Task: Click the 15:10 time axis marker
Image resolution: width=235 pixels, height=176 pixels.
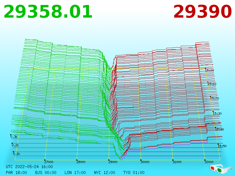Action: click(212, 84)
